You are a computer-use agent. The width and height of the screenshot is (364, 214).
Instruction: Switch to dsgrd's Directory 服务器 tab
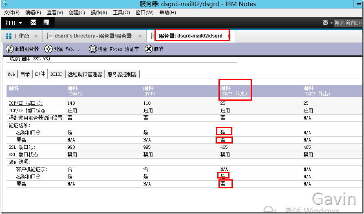point(93,36)
